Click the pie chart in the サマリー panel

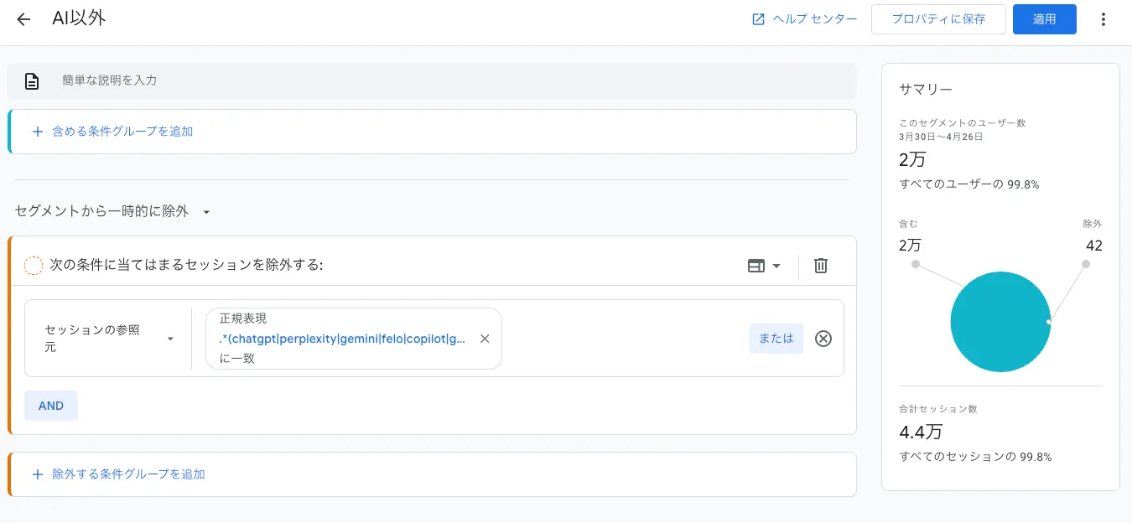coord(1000,322)
